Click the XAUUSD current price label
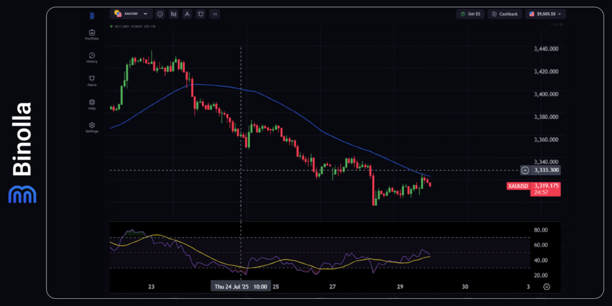Image resolution: width=612 pixels, height=306 pixels. [518, 186]
